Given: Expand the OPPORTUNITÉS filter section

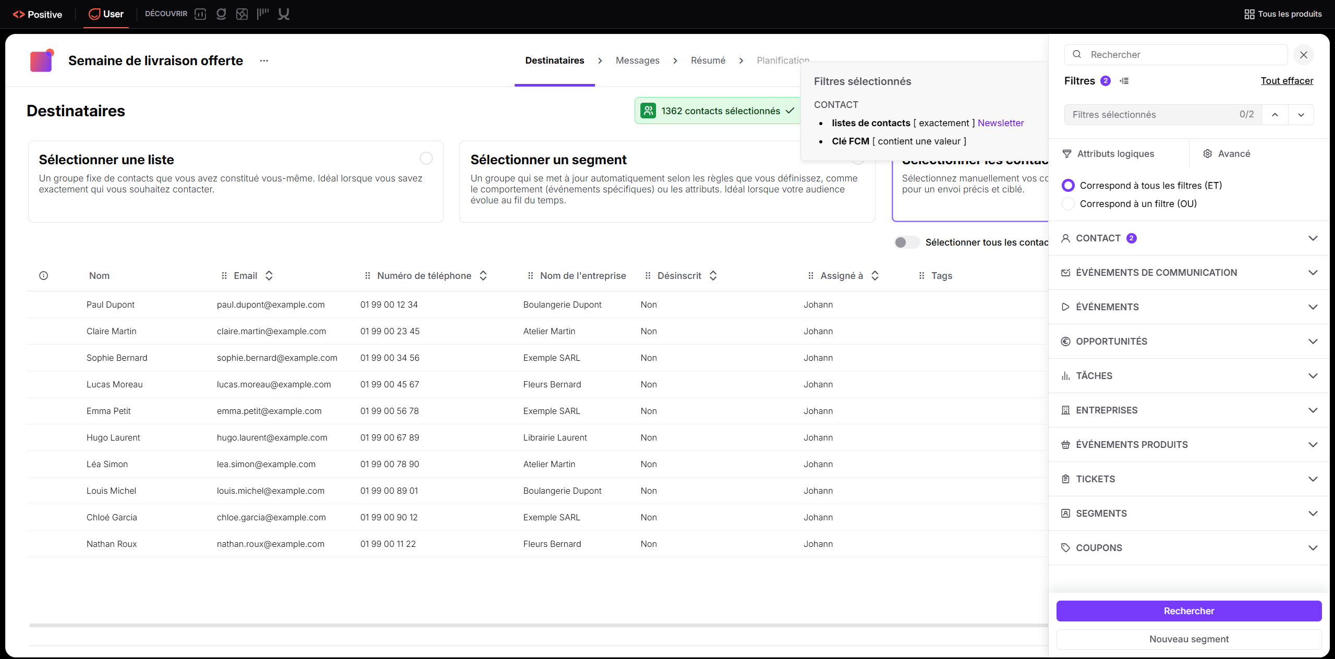Looking at the screenshot, I should [x=1189, y=341].
